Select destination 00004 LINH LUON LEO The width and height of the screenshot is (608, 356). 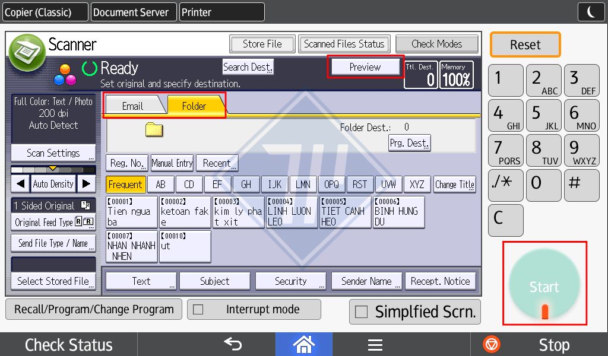[x=292, y=212]
